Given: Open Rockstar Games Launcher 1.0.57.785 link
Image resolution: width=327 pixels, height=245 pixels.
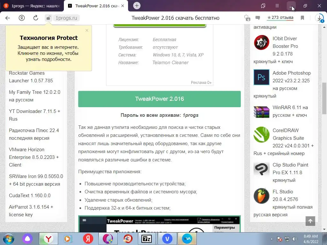Looking at the screenshot, I should coord(31,77).
